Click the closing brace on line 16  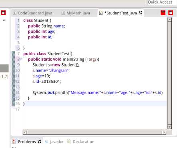24,104
